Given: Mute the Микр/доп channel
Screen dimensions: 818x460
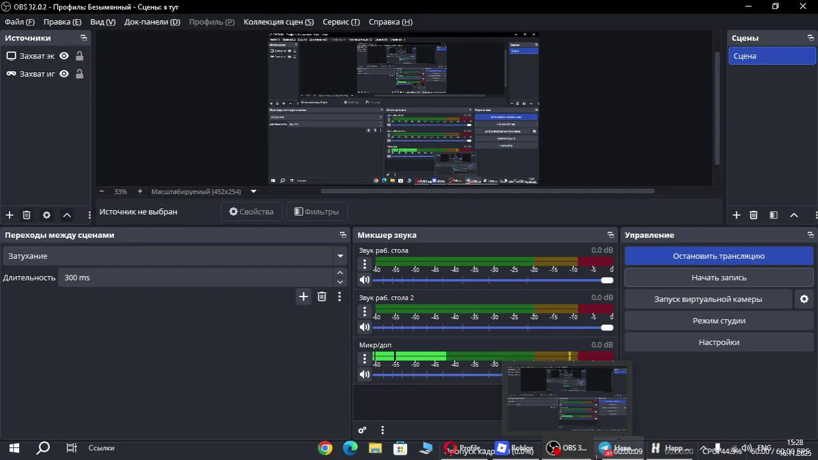Looking at the screenshot, I should coord(364,374).
